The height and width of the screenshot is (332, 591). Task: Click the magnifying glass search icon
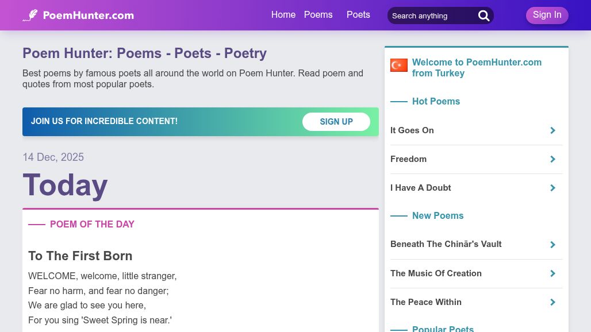pos(484,16)
